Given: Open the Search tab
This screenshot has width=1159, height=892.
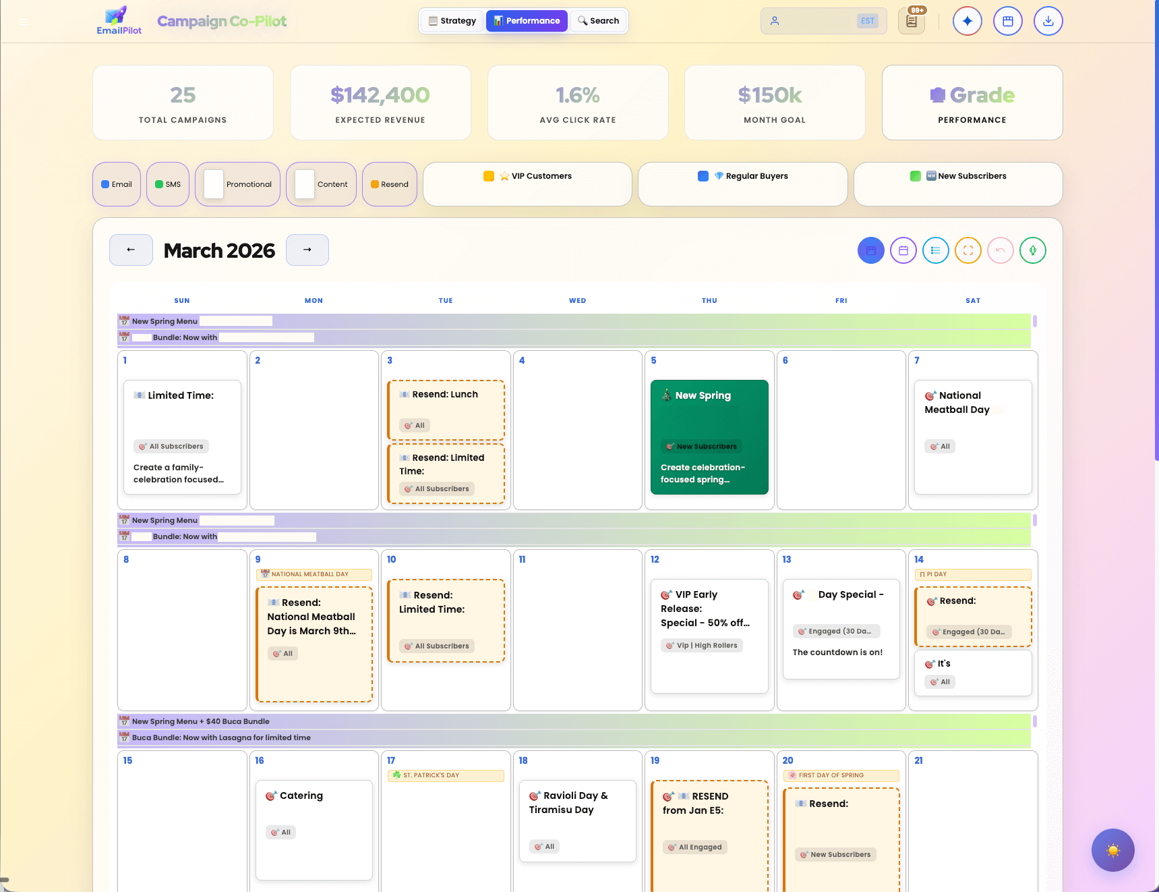Looking at the screenshot, I should [597, 21].
